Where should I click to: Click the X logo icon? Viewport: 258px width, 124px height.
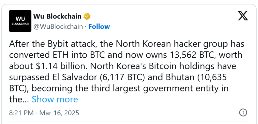coord(243,16)
